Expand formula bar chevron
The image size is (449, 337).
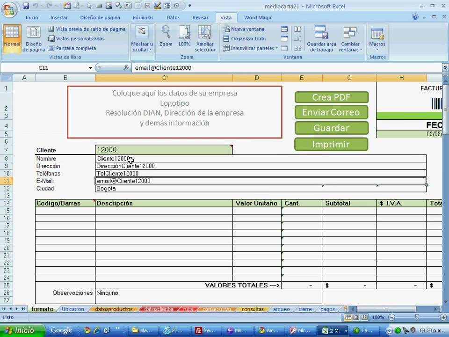[x=445, y=67]
